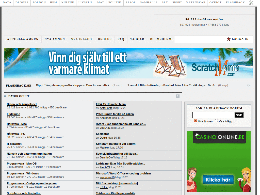Open the Vetenskap top category menu

pos(196,3)
